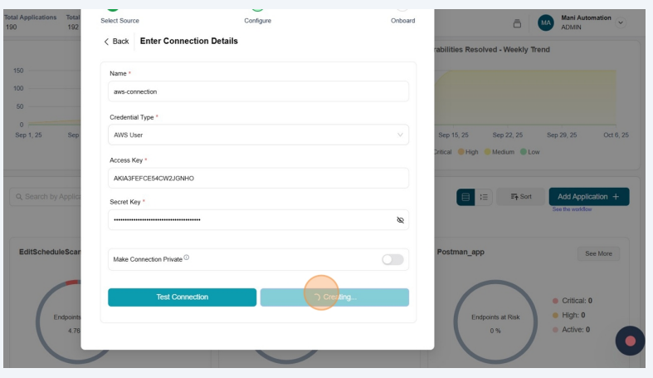Switch to list view icon
This screenshot has height=378, width=653.
point(482,197)
